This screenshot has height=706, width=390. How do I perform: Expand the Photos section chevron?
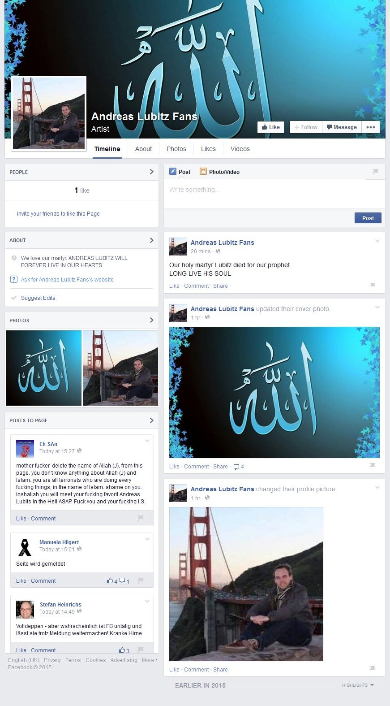(151, 320)
